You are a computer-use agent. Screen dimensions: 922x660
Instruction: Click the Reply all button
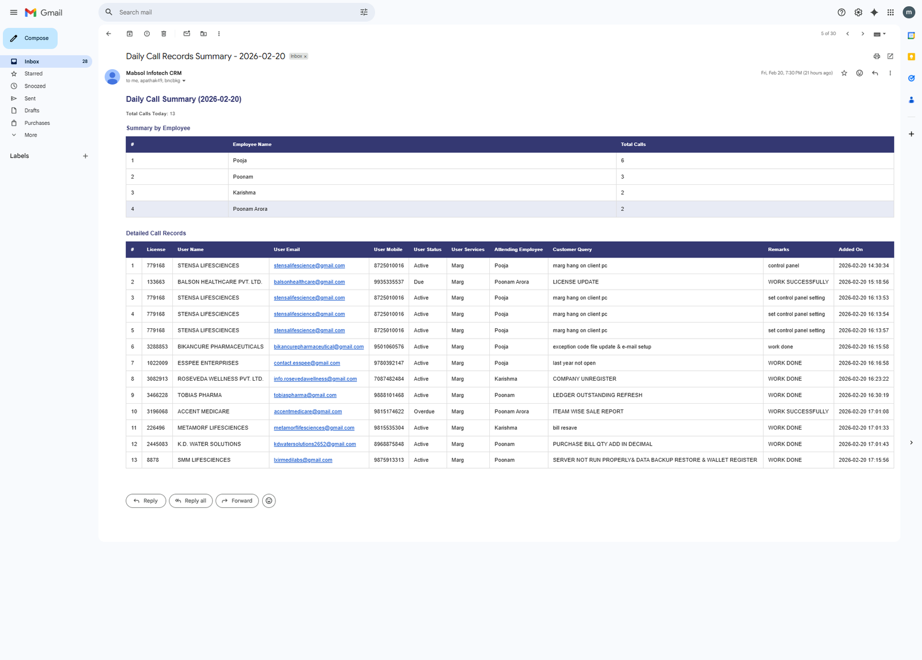(191, 501)
